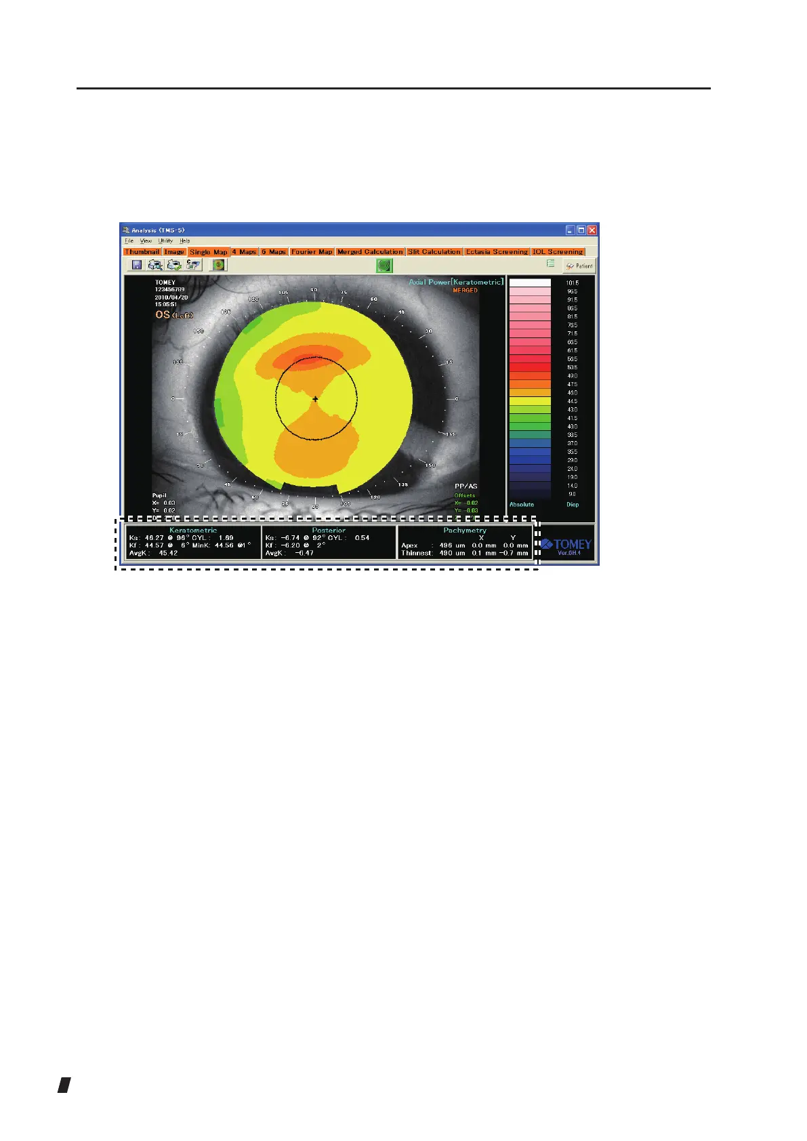This screenshot has height=1141, width=807.
Task: Open the View menu
Action: 146,241
